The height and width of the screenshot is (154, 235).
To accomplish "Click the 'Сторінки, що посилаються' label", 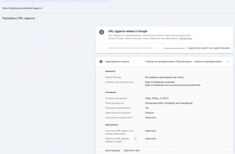I will tap(119, 82).
